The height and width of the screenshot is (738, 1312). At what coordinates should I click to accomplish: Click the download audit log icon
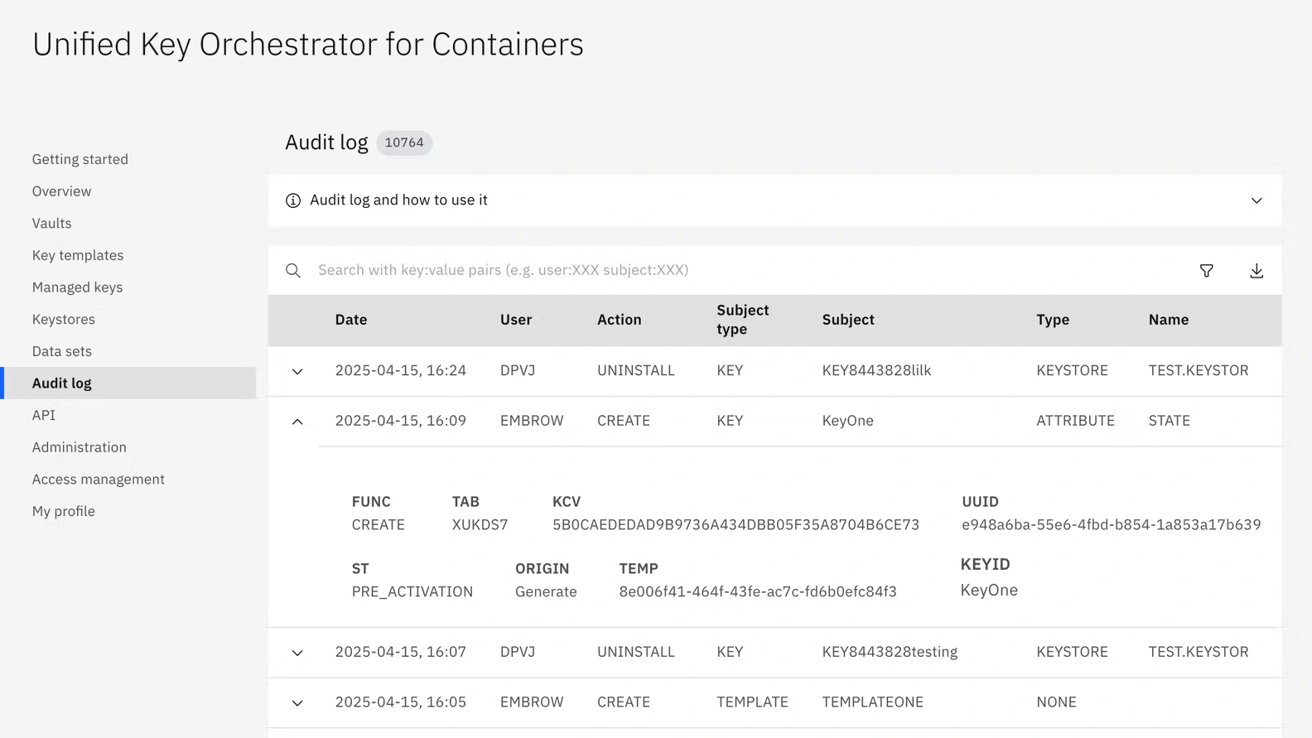tap(1257, 271)
